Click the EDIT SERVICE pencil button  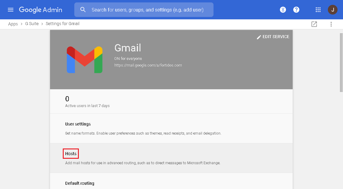pyautogui.click(x=273, y=37)
